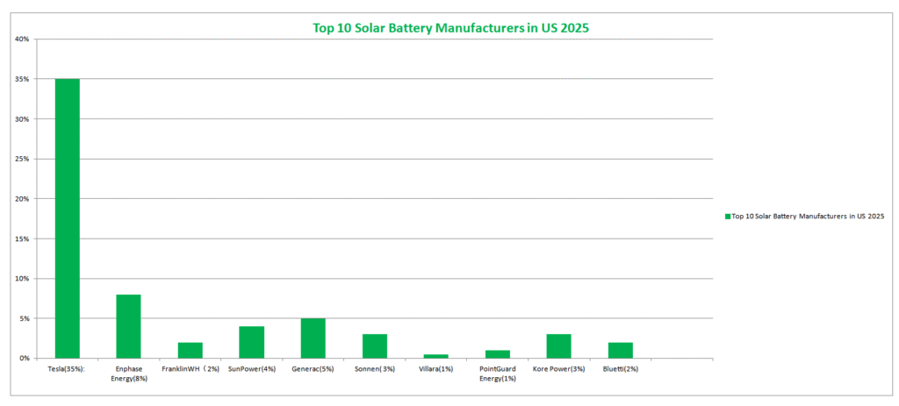Viewport: 899px width, 406px height.
Task: Click the 0% y-axis value
Action: (x=25, y=359)
